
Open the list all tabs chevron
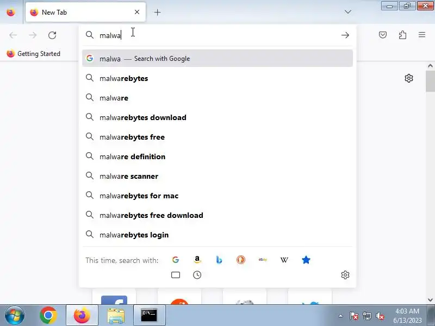[x=347, y=12]
